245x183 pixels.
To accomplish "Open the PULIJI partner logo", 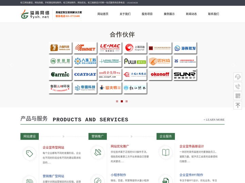I will click(135, 61).
